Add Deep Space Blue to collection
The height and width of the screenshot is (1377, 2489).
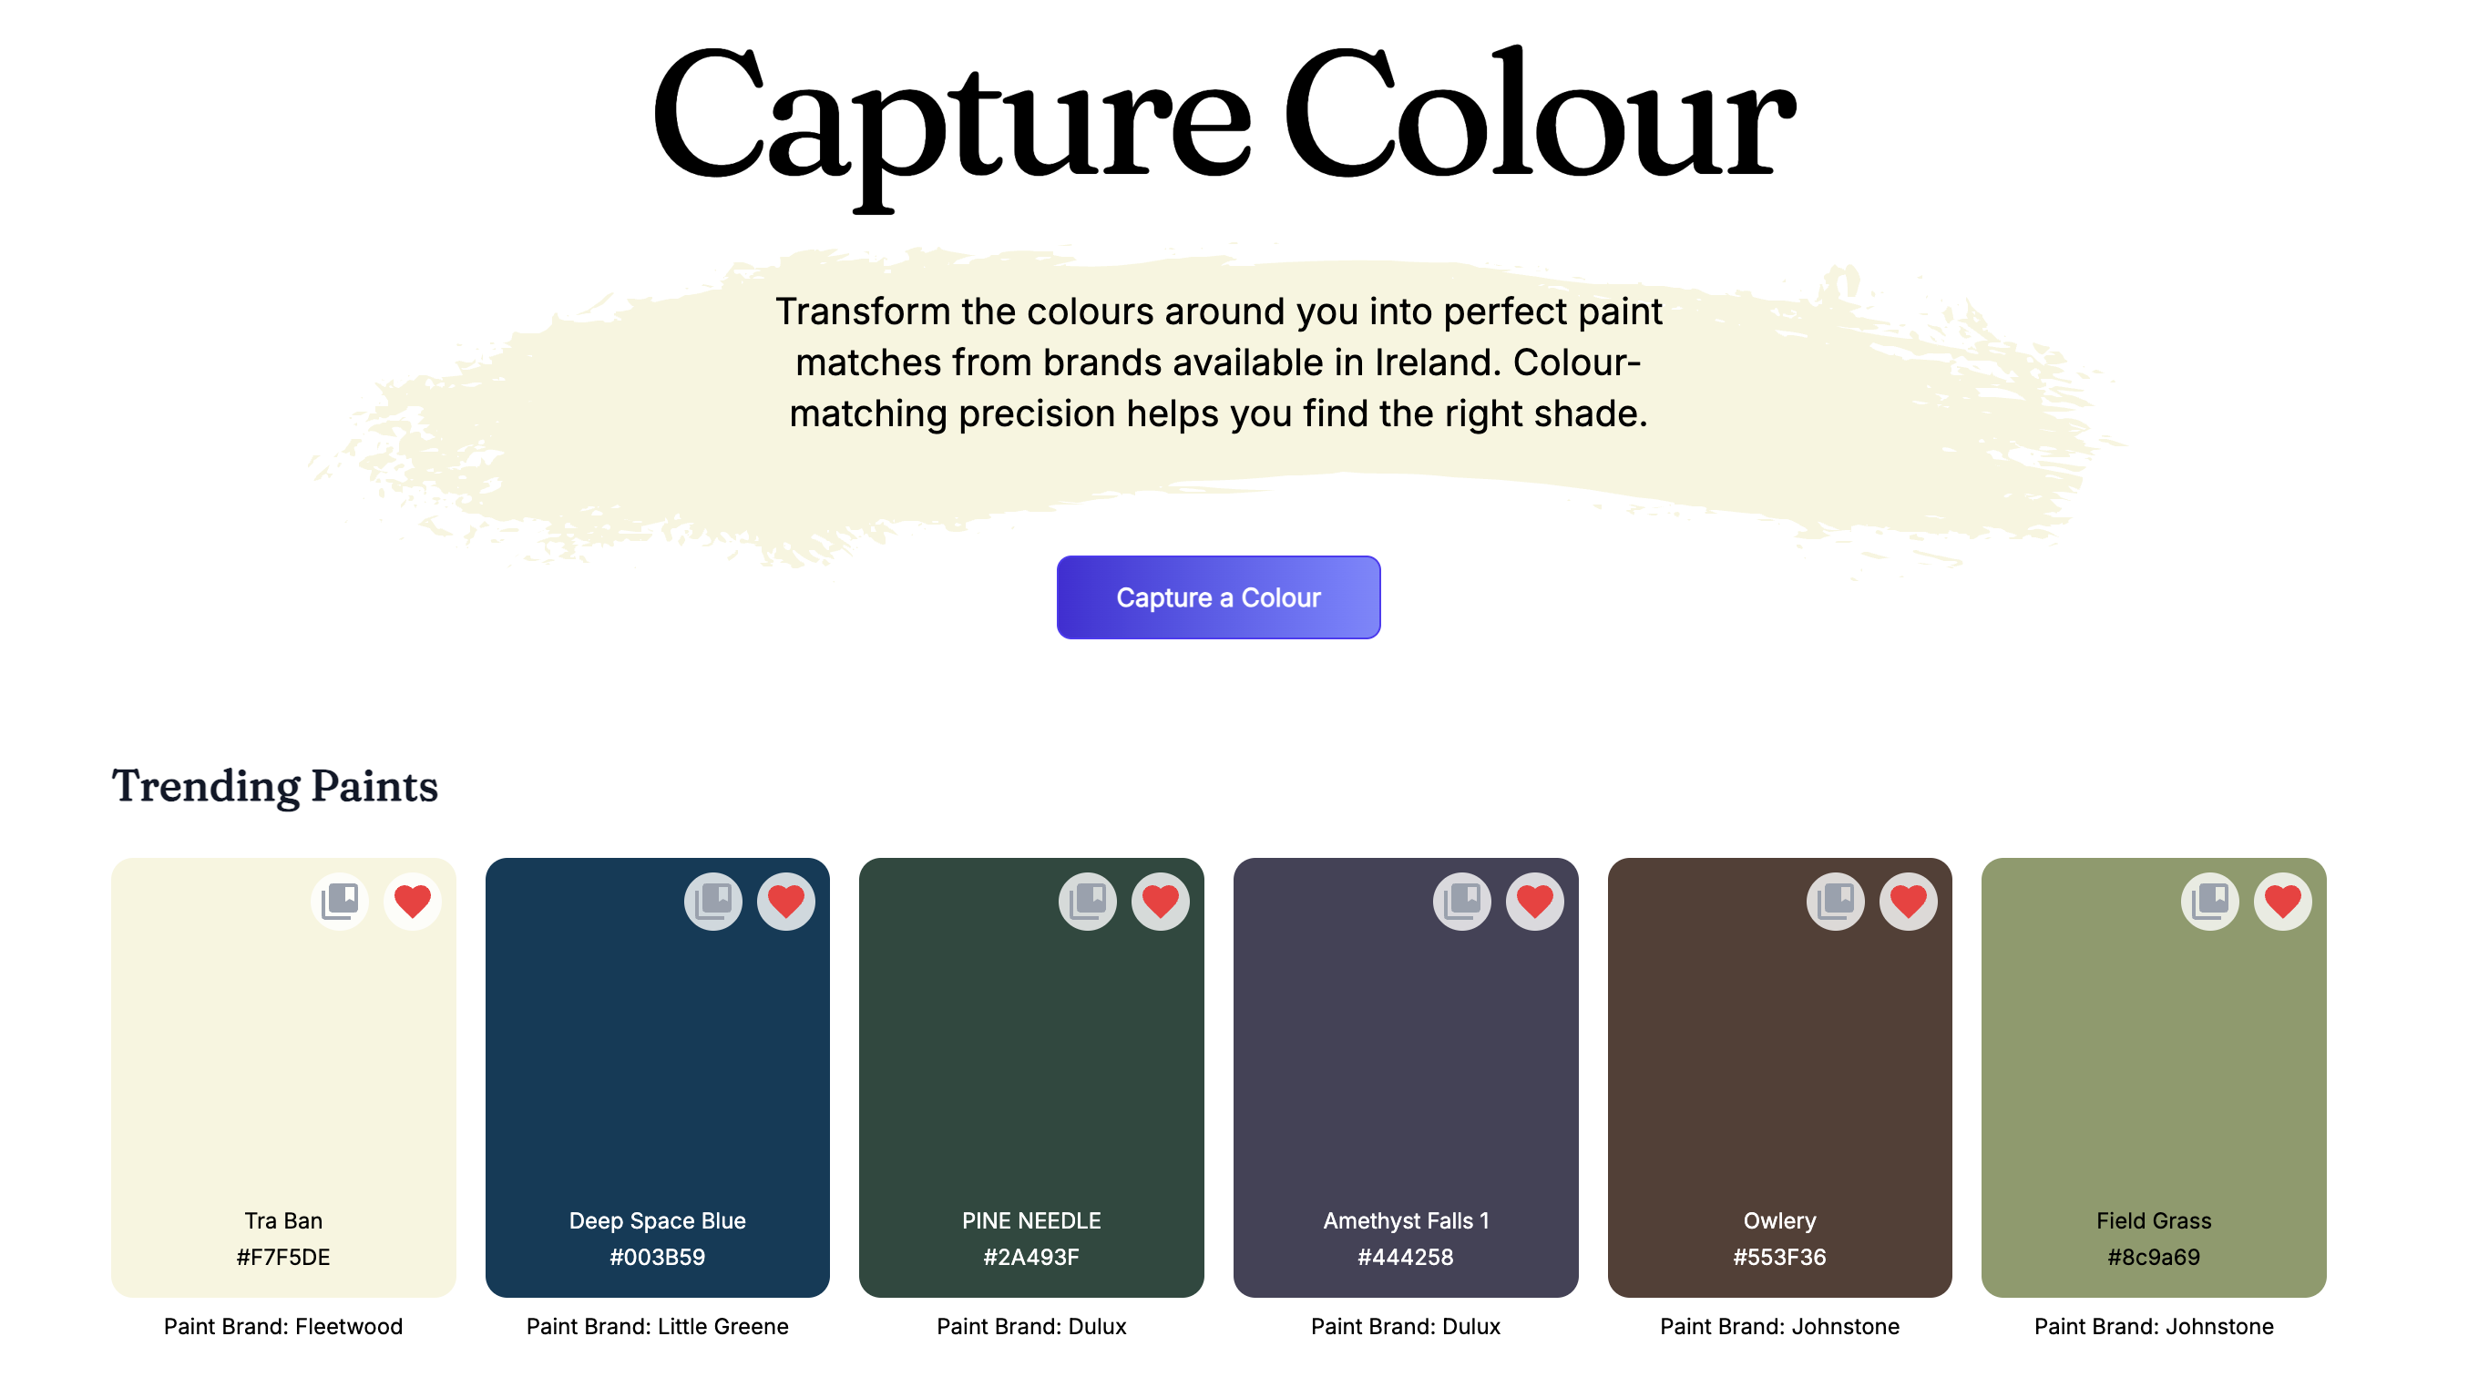(713, 901)
